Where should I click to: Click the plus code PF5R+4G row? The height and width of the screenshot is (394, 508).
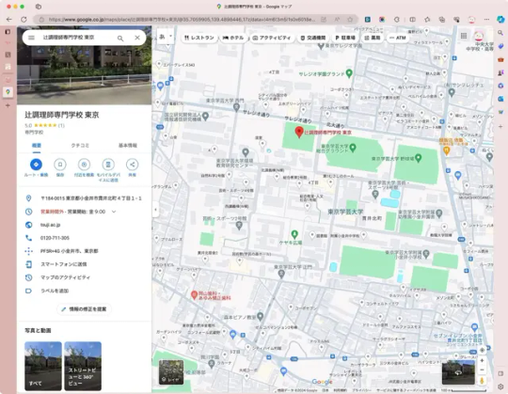[x=85, y=251]
